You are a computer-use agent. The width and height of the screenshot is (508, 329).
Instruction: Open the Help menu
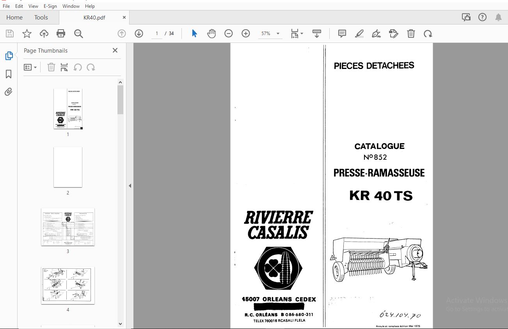click(x=90, y=6)
